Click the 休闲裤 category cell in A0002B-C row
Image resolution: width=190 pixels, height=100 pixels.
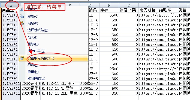[x=184, y=83]
